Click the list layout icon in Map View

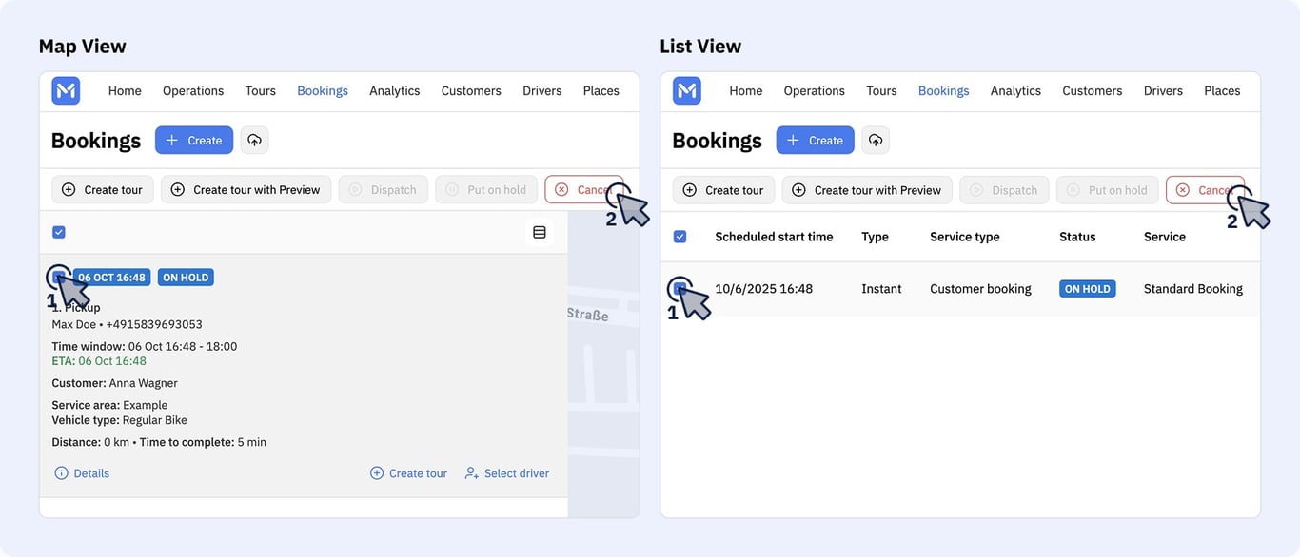click(x=540, y=232)
